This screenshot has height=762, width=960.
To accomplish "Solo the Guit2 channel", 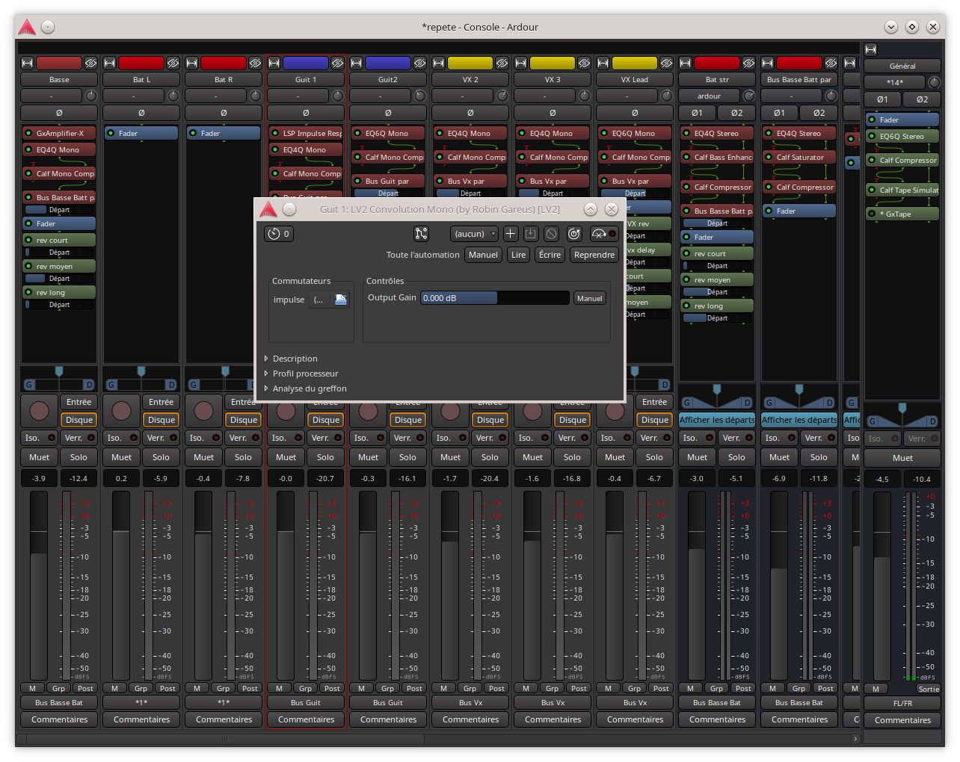I will (407, 457).
